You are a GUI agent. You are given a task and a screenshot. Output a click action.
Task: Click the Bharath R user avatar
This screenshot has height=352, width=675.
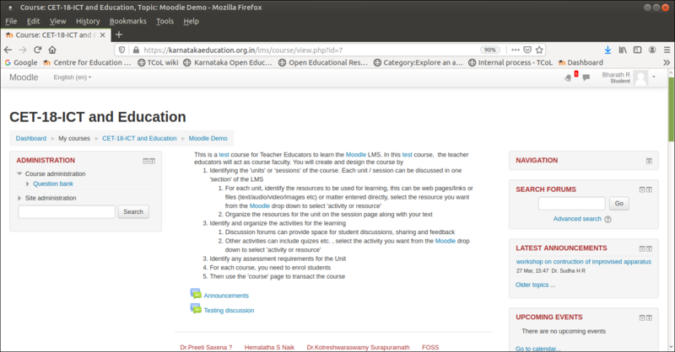tap(641, 77)
